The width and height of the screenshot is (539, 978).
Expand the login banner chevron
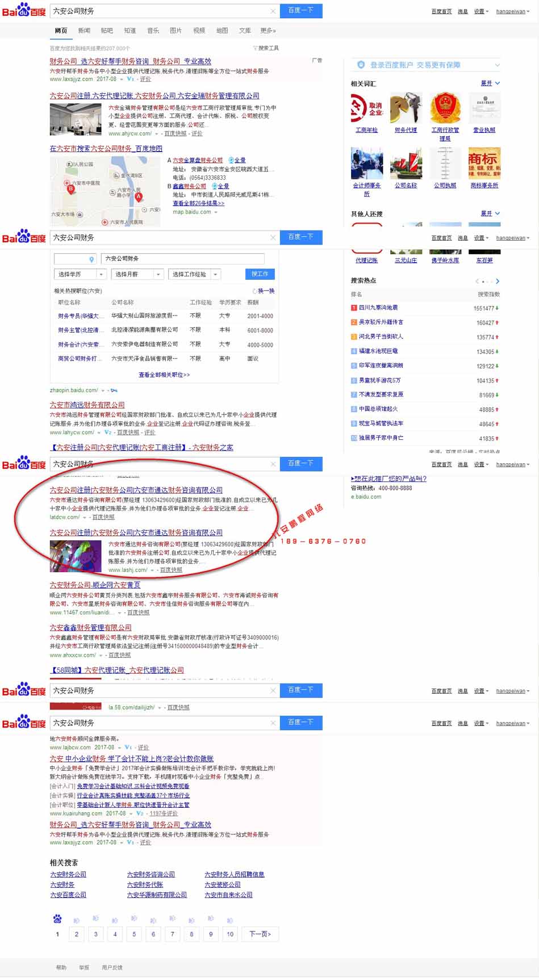[497, 65]
